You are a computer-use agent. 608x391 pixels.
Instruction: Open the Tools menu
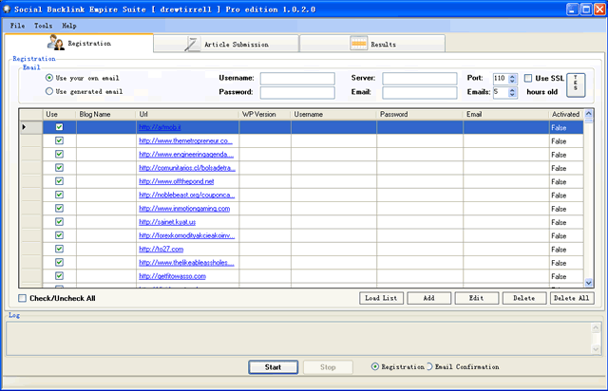pyautogui.click(x=43, y=26)
